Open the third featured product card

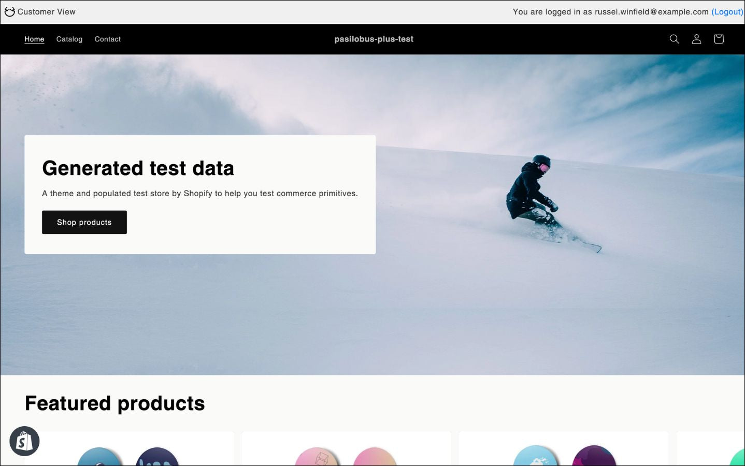pos(564,450)
